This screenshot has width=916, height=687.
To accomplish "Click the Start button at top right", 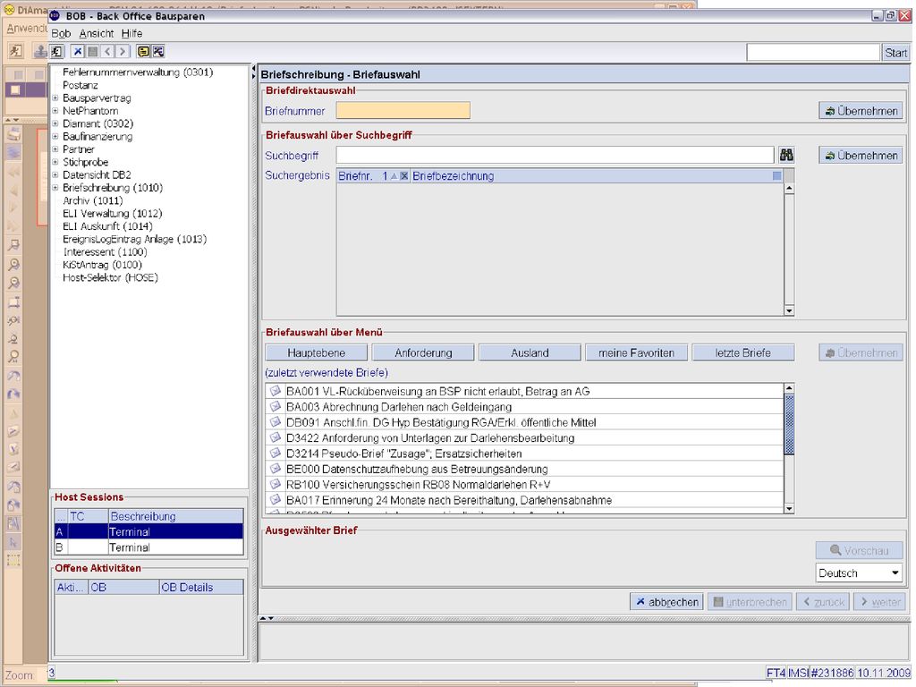I will (x=895, y=53).
